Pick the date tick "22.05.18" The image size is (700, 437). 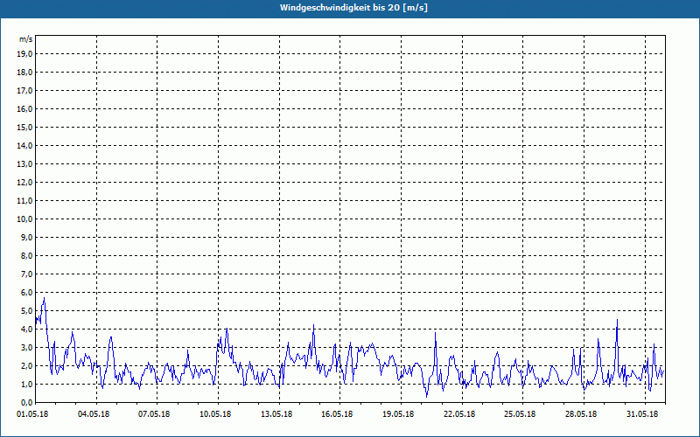(459, 414)
